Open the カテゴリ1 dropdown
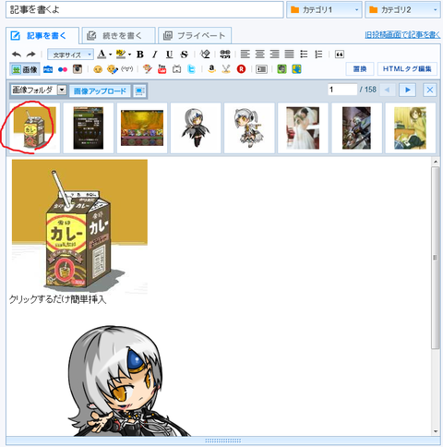The image size is (443, 447). [324, 10]
